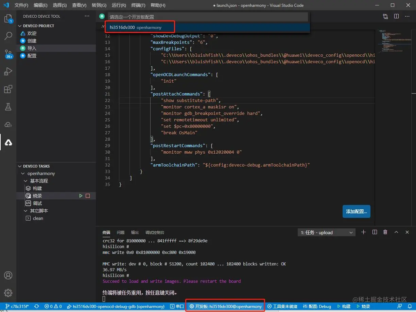Viewport: 416px width, 312px height.
Task: Click the feedback icon in status bar
Action: coord(400,306)
